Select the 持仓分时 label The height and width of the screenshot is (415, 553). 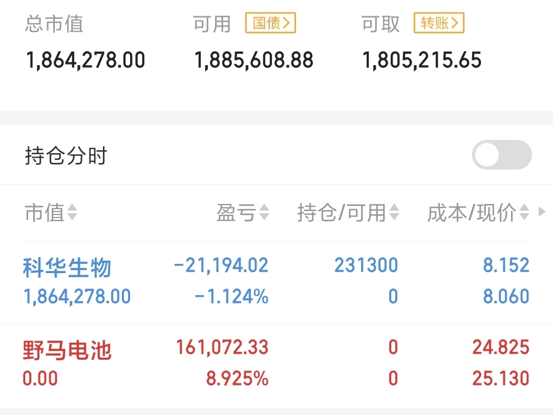click(66, 156)
